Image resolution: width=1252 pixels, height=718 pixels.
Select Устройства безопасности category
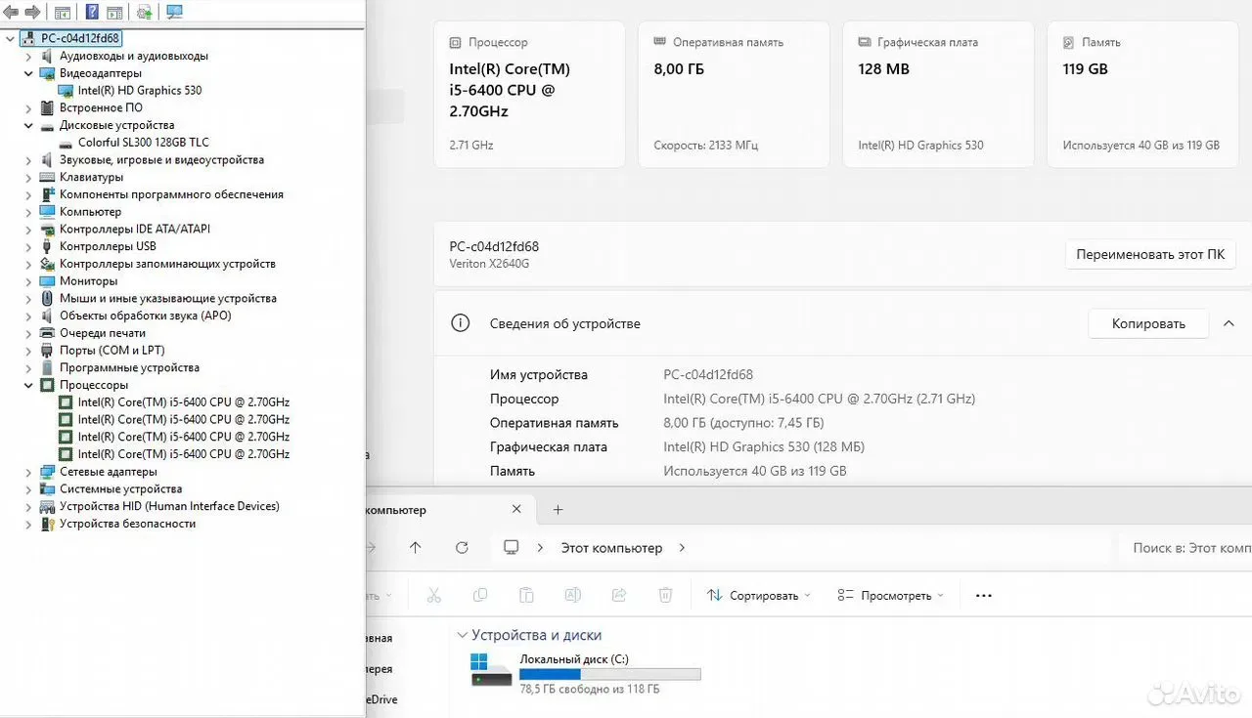coord(127,524)
